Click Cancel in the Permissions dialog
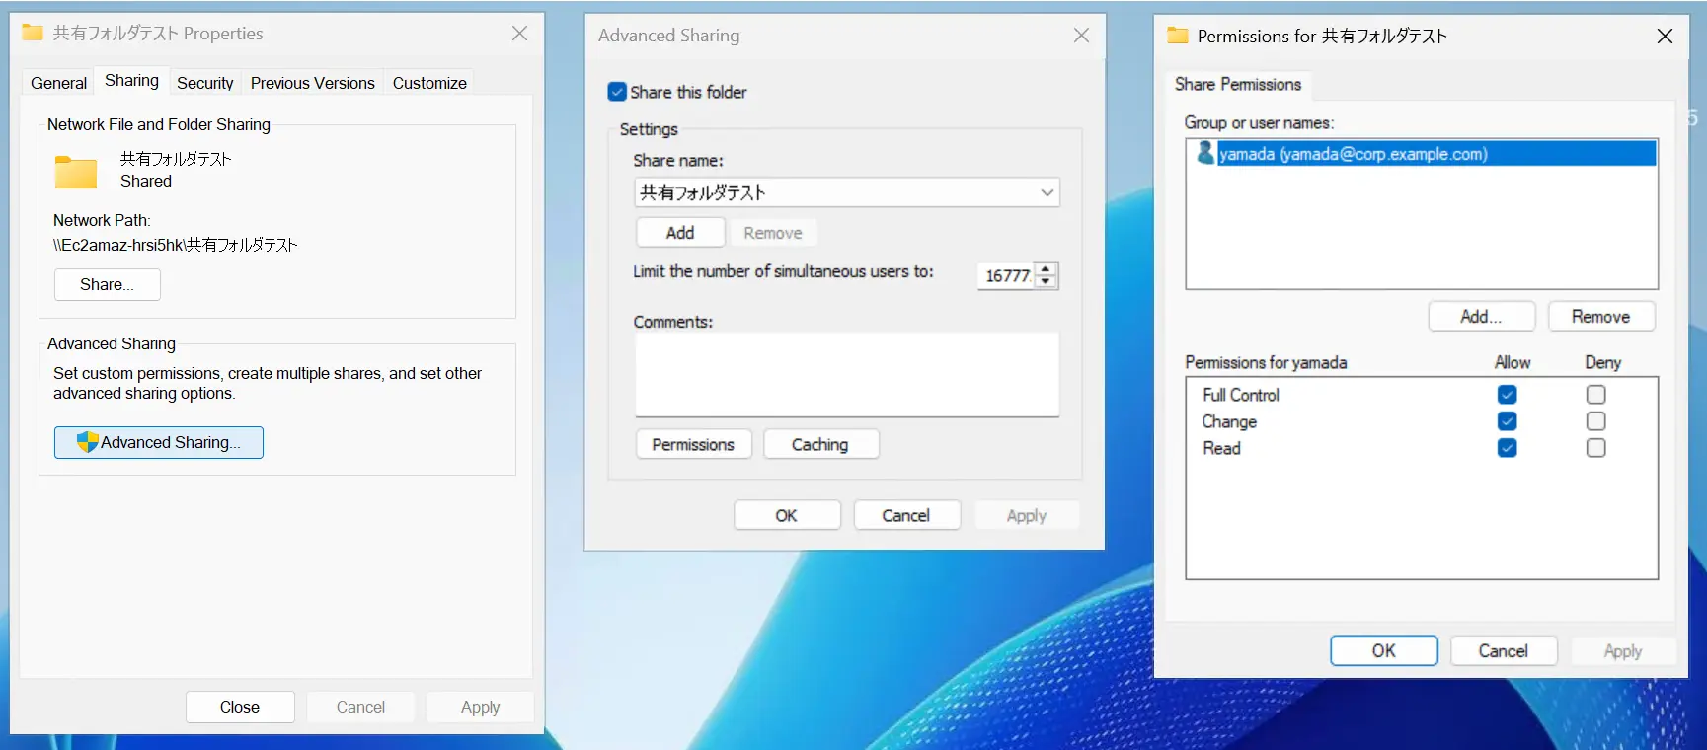Viewport: 1707px width, 750px height. [1504, 651]
